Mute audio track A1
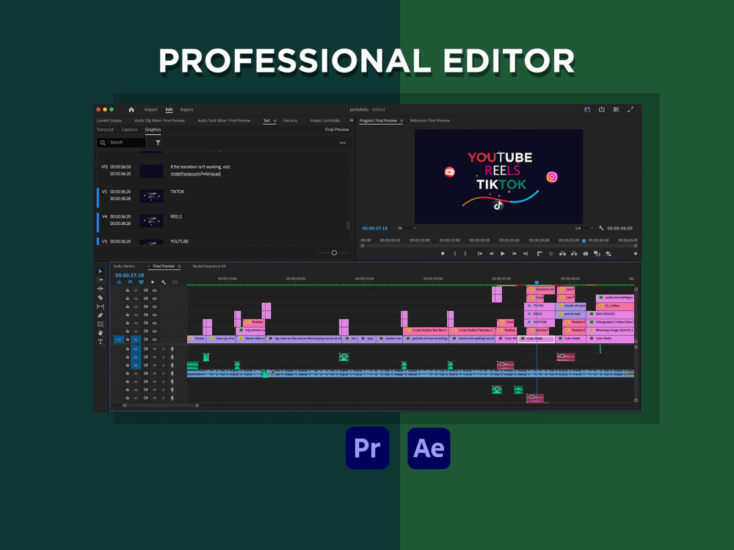This screenshot has width=734, height=550. pos(154,349)
